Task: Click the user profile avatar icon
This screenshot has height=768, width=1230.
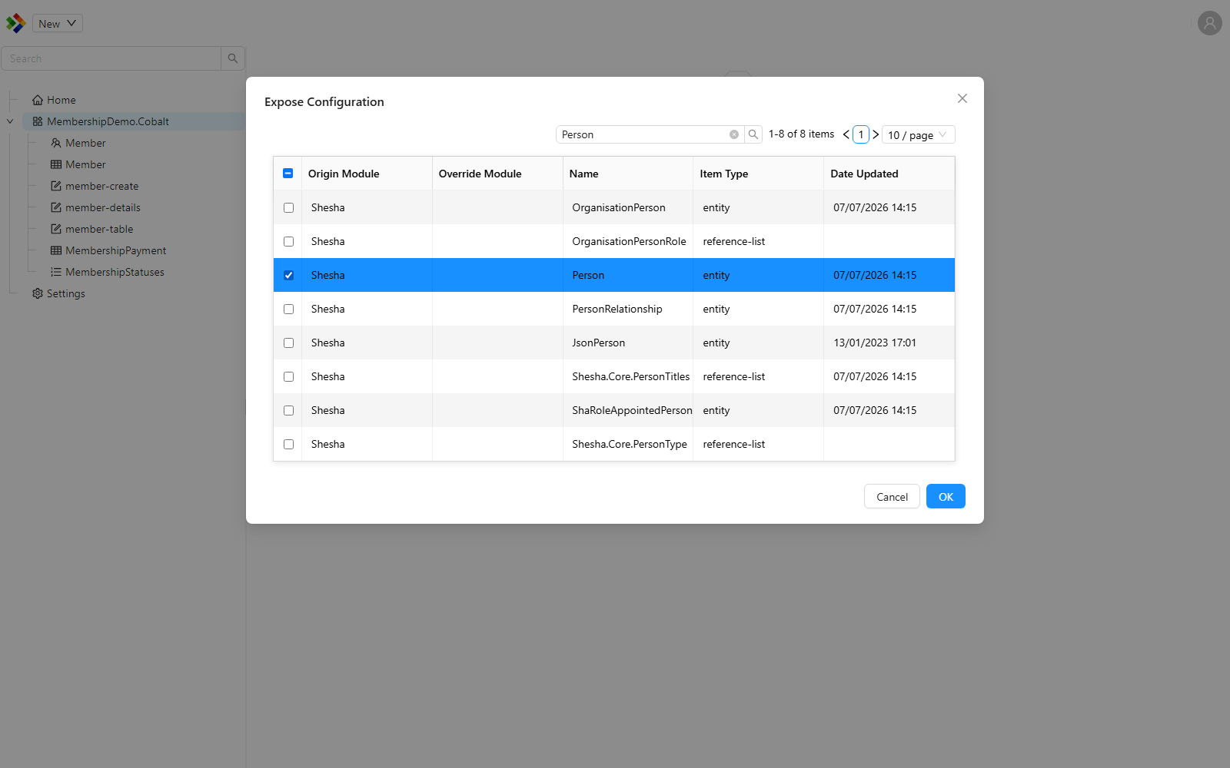Action: tap(1209, 23)
